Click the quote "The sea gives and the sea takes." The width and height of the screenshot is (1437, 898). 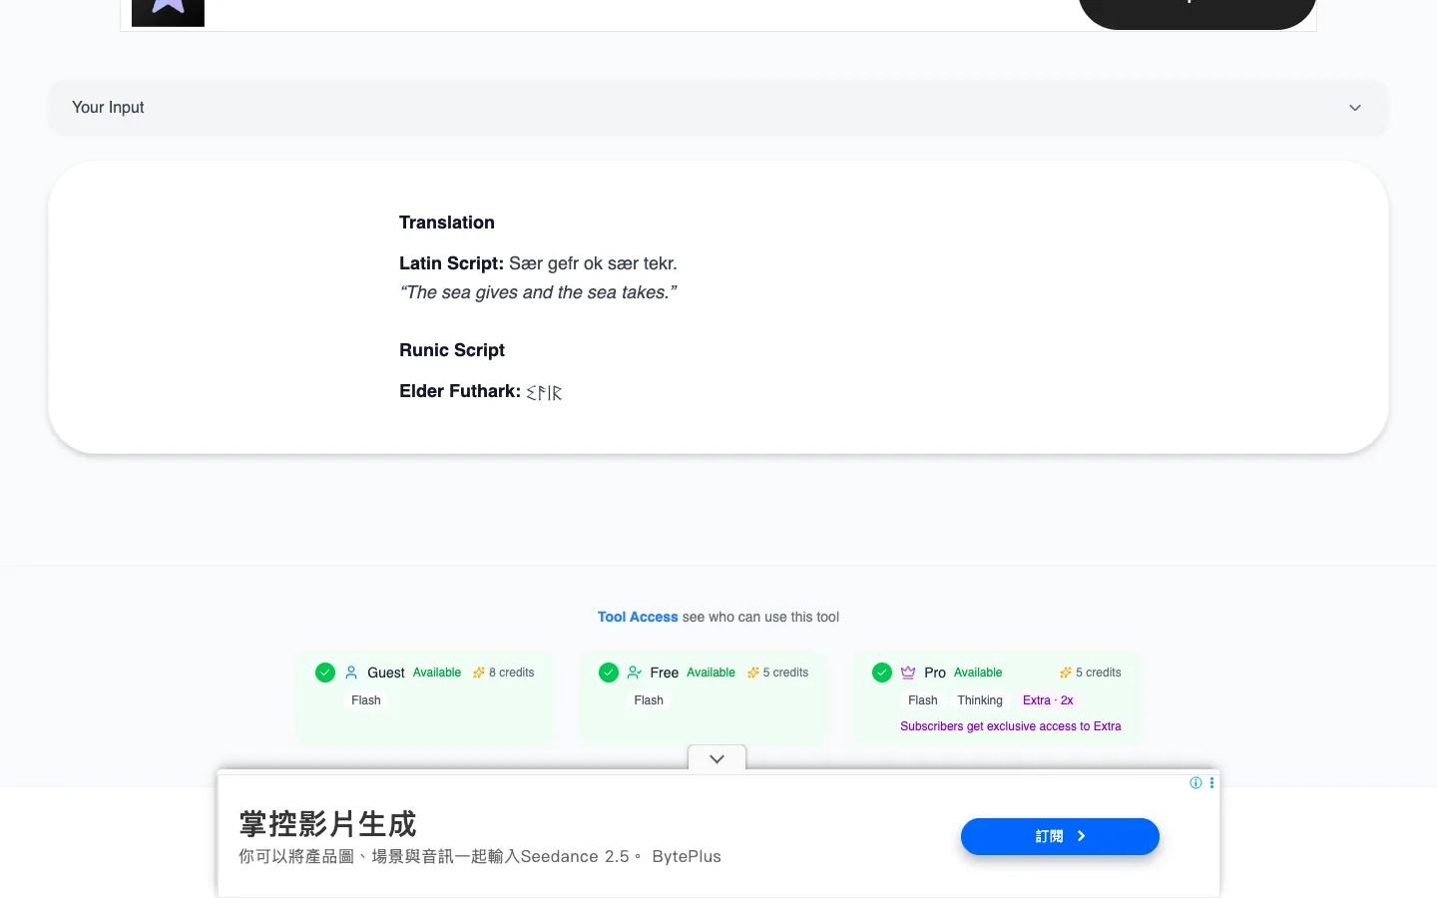click(x=538, y=292)
